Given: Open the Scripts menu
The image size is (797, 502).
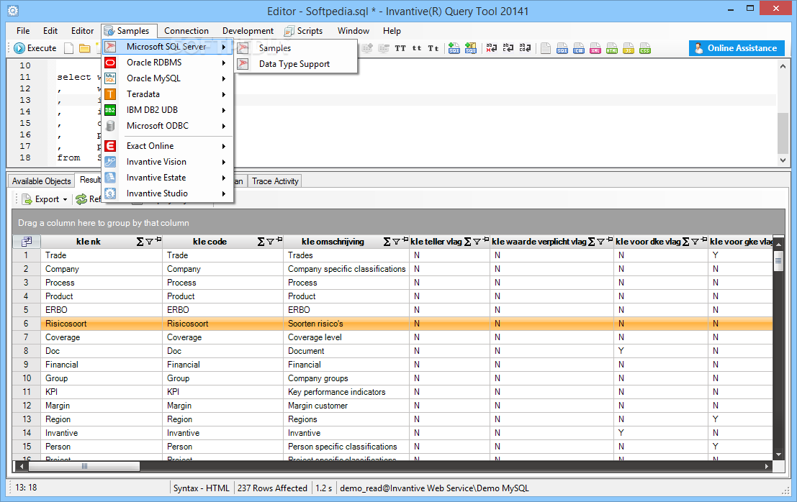Looking at the screenshot, I should pos(303,31).
